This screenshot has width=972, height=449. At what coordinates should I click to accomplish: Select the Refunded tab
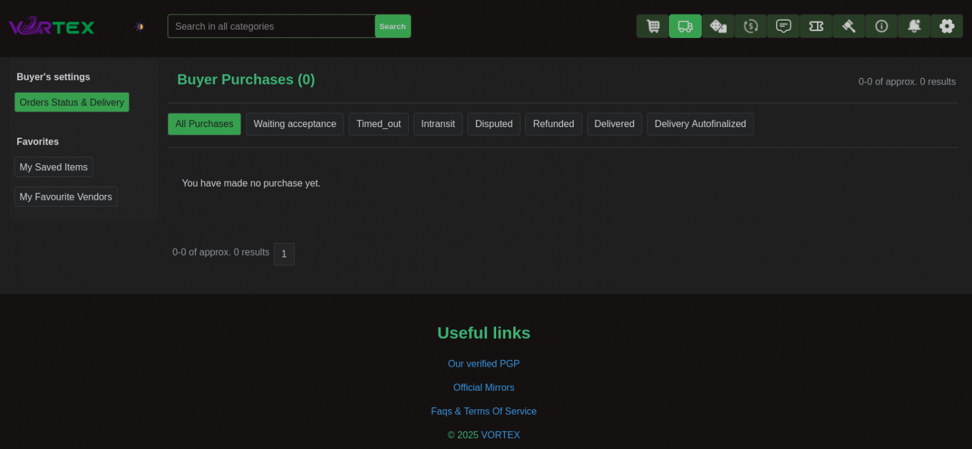point(554,124)
